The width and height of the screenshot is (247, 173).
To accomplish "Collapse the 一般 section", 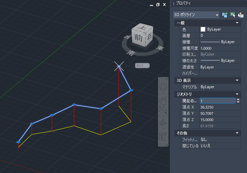I will [x=237, y=23].
